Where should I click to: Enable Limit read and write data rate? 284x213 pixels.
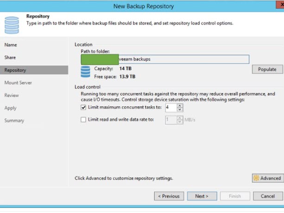click(x=83, y=120)
